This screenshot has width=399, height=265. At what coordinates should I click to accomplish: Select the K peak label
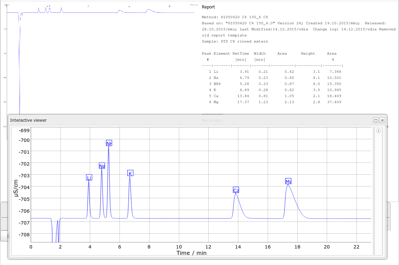click(x=130, y=173)
